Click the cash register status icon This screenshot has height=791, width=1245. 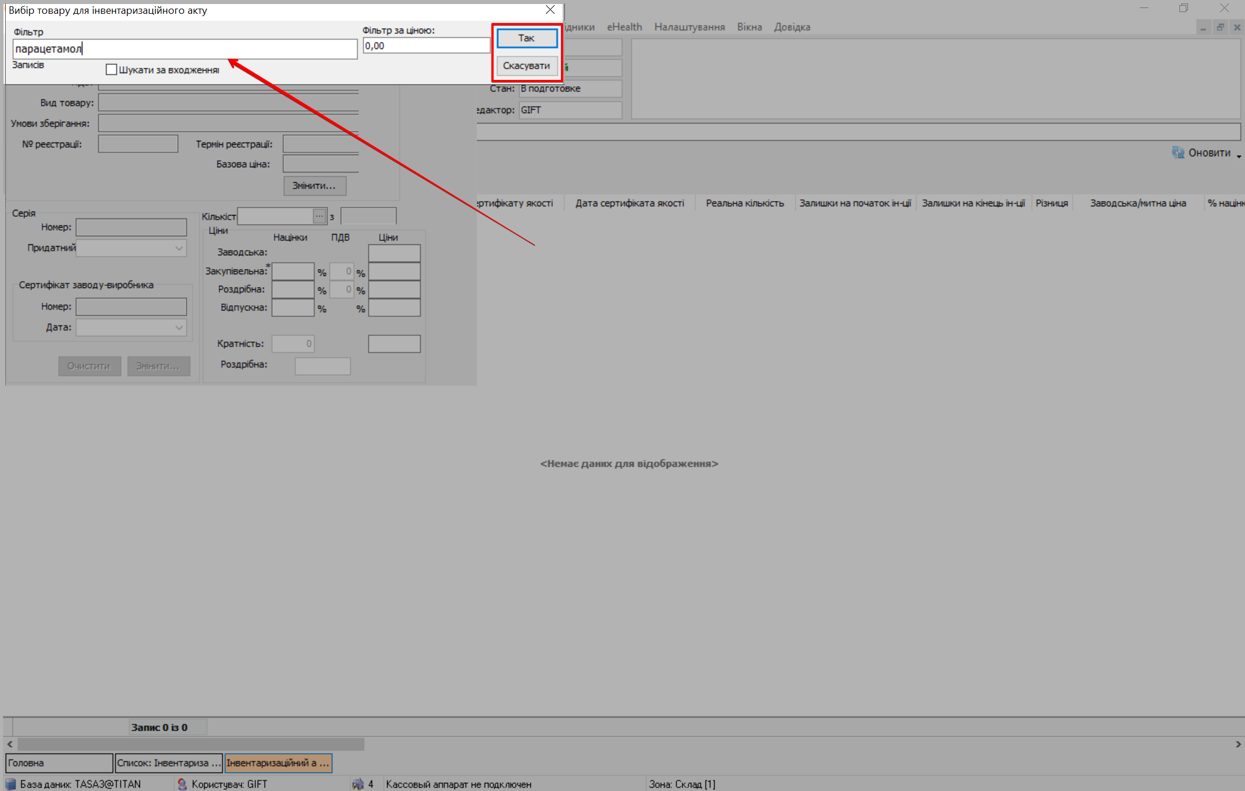click(358, 784)
